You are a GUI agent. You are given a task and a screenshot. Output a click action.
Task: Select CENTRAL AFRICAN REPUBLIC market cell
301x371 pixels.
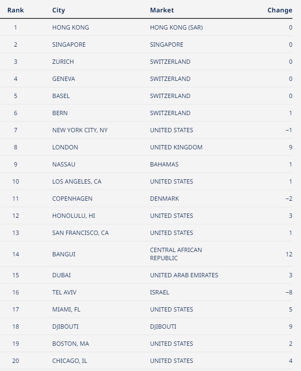(x=176, y=254)
